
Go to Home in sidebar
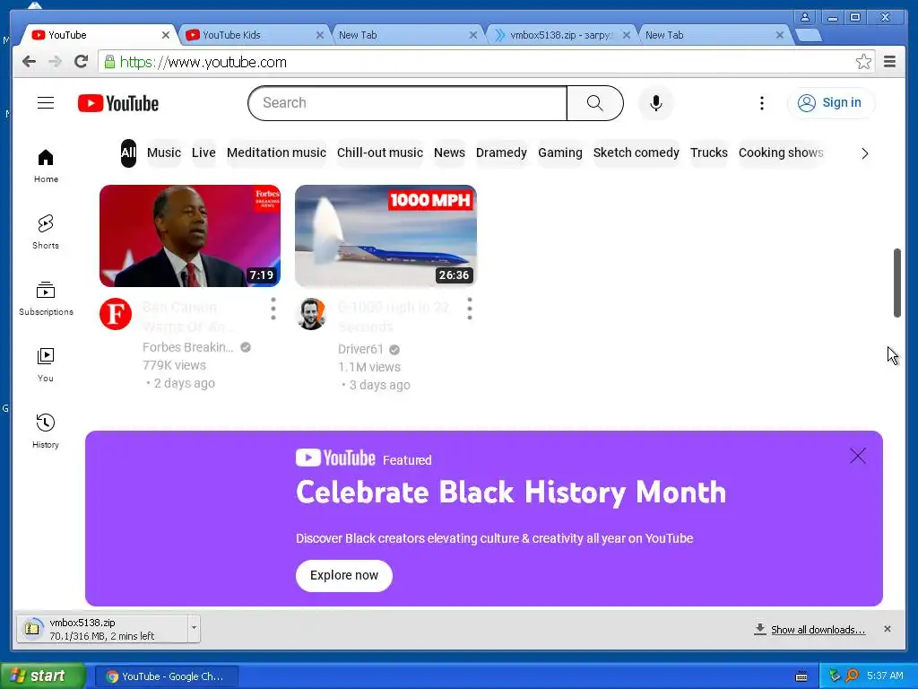[46, 166]
